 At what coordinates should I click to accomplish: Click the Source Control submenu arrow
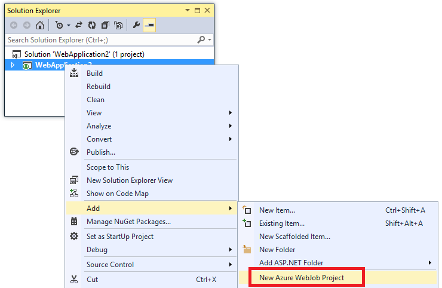[231, 265]
